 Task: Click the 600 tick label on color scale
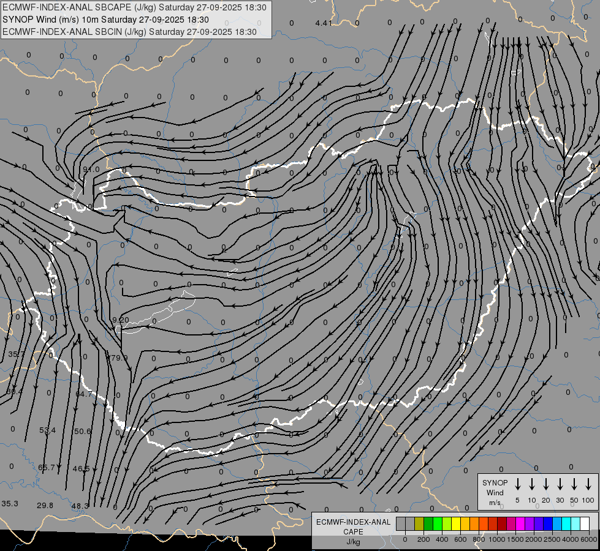click(x=460, y=539)
